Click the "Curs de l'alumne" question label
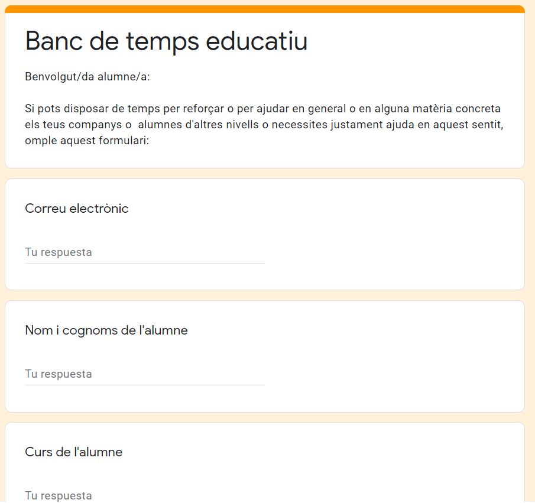Screen dimensions: 535x503 [x=74, y=452]
